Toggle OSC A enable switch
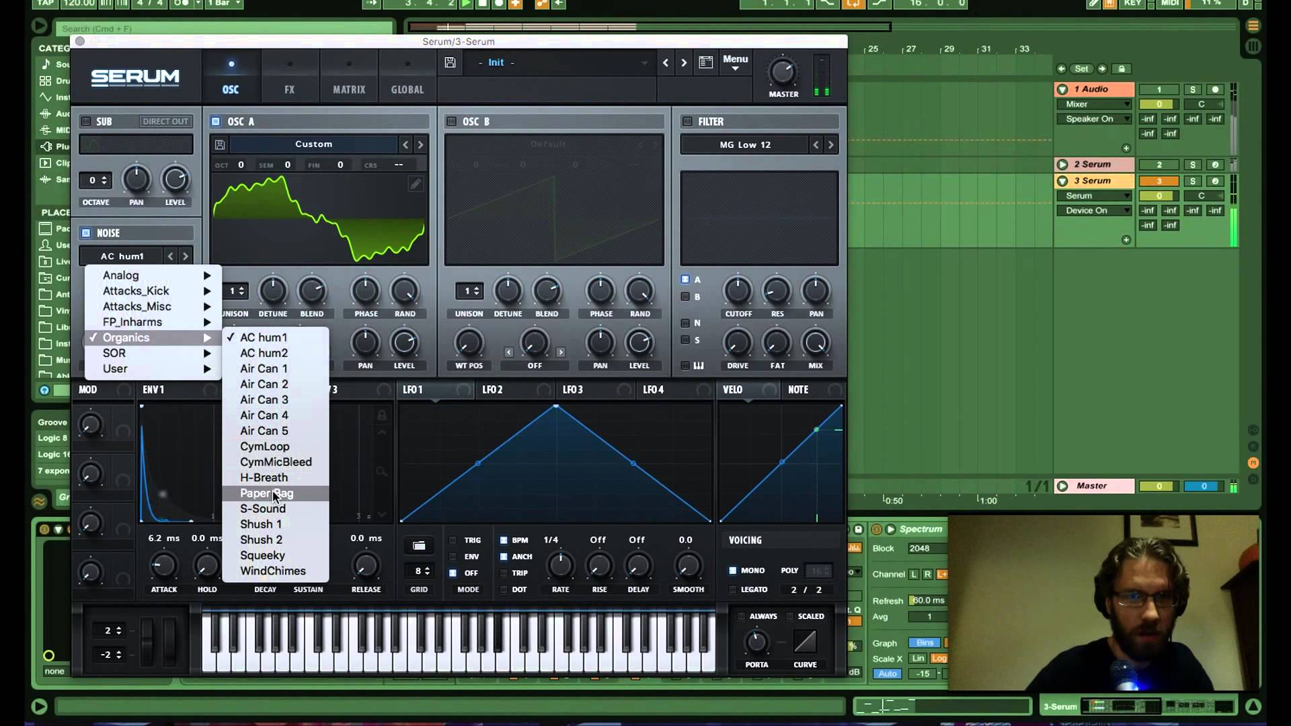This screenshot has width=1291, height=726. [216, 122]
